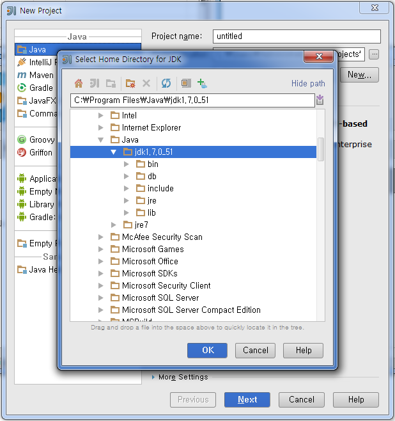The height and width of the screenshot is (421, 395).
Task: Click the file tree vertical scrollbar
Action: coord(321,149)
